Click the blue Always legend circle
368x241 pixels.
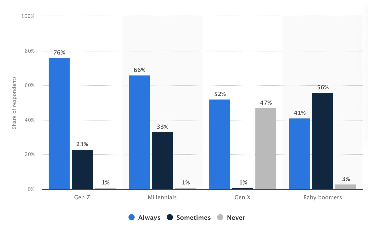[132, 217]
